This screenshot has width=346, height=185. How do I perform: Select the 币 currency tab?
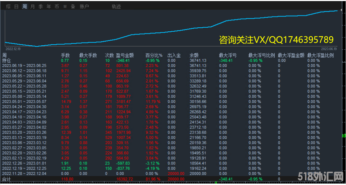pyautogui.click(x=57, y=6)
